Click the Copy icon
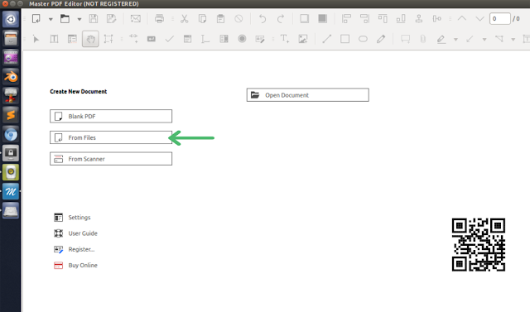Screen dimensions: 530x312 tap(202, 18)
